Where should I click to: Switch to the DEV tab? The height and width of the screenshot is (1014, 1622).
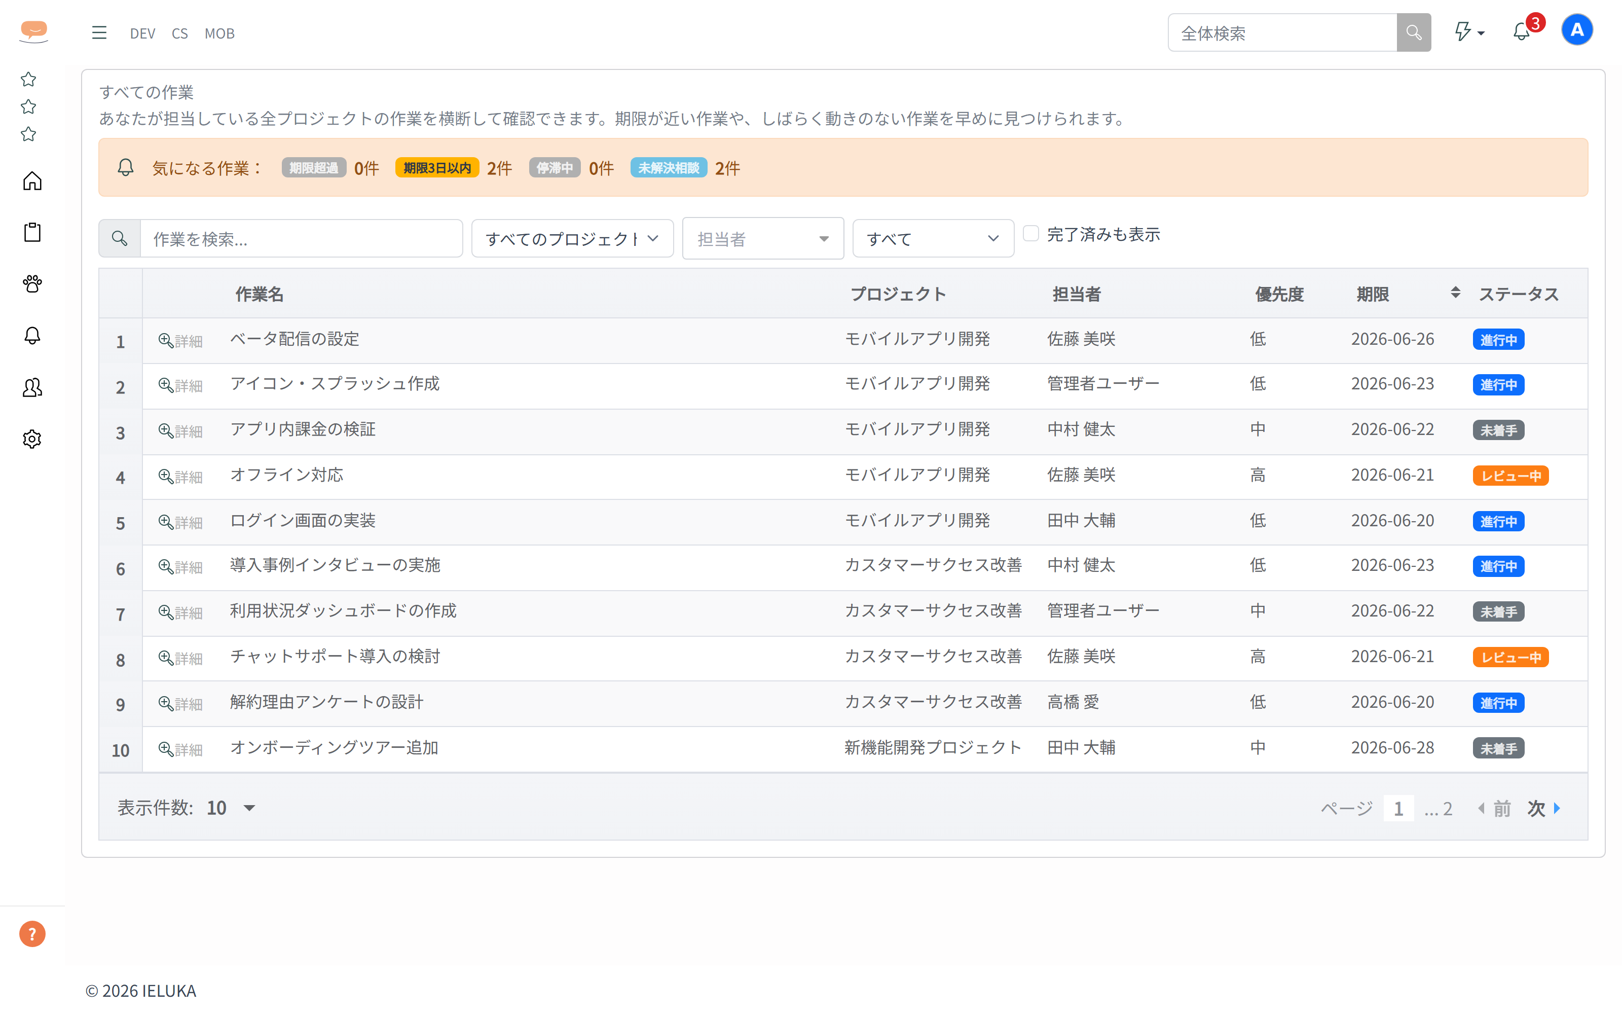(x=143, y=33)
